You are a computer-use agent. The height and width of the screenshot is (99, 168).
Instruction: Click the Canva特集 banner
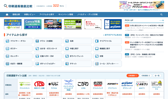33,24
